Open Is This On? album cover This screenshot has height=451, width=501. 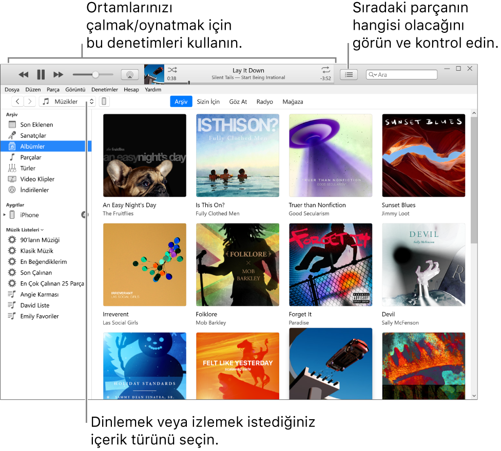pyautogui.click(x=237, y=155)
